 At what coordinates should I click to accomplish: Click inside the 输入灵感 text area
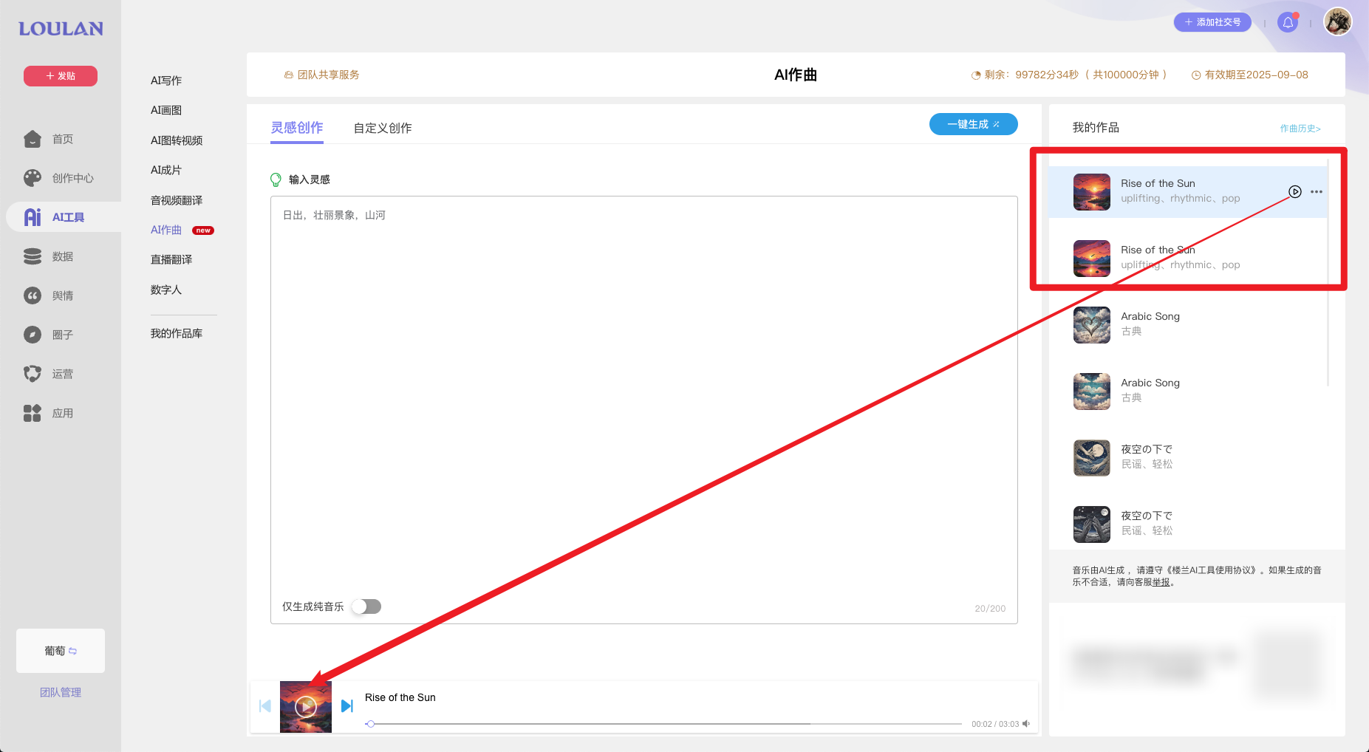coord(644,369)
